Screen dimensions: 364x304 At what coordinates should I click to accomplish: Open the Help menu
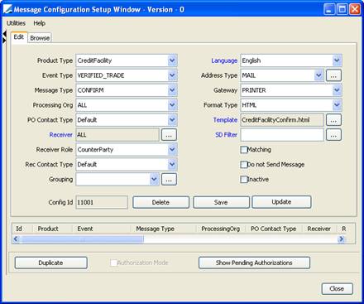[40, 23]
